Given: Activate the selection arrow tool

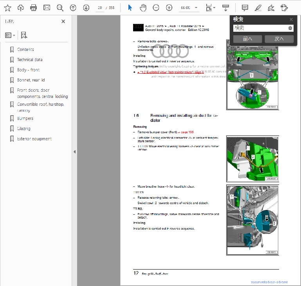Looking at the screenshot, I should pyautogui.click(x=130, y=8).
